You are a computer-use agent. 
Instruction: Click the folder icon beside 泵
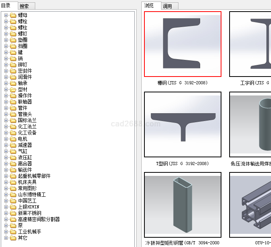(x=13, y=225)
